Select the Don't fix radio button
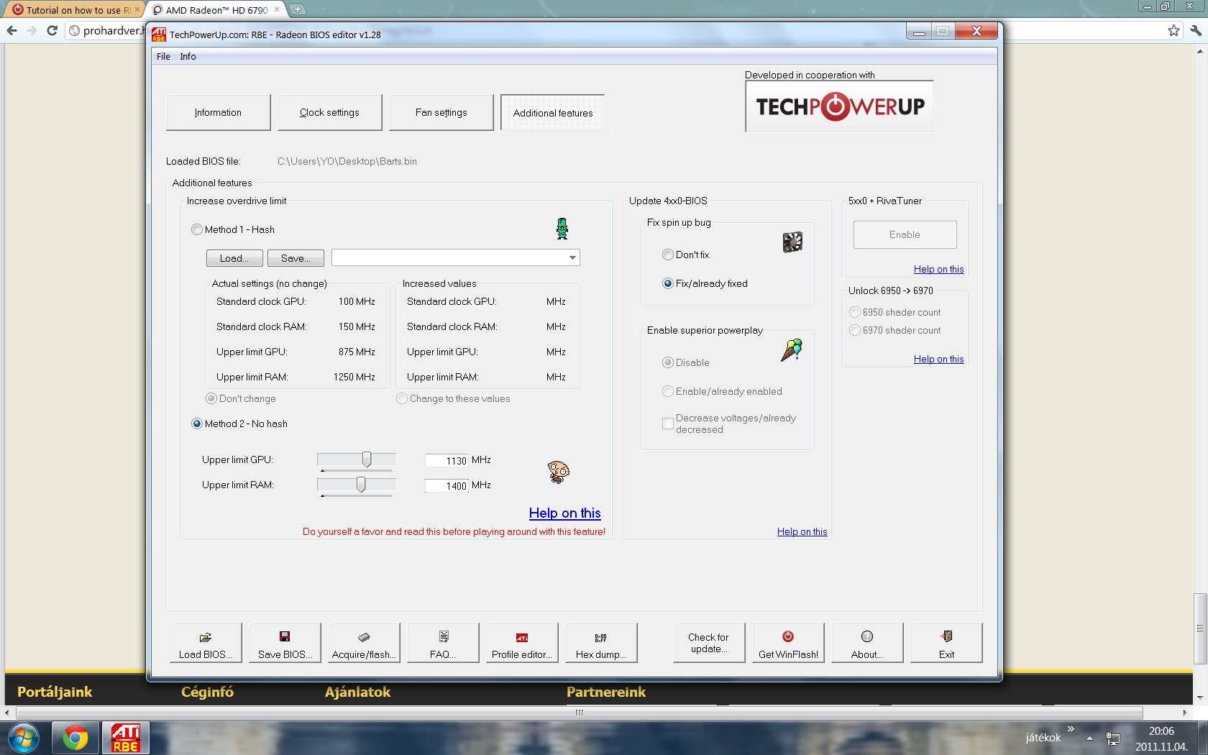 pyautogui.click(x=686, y=255)
